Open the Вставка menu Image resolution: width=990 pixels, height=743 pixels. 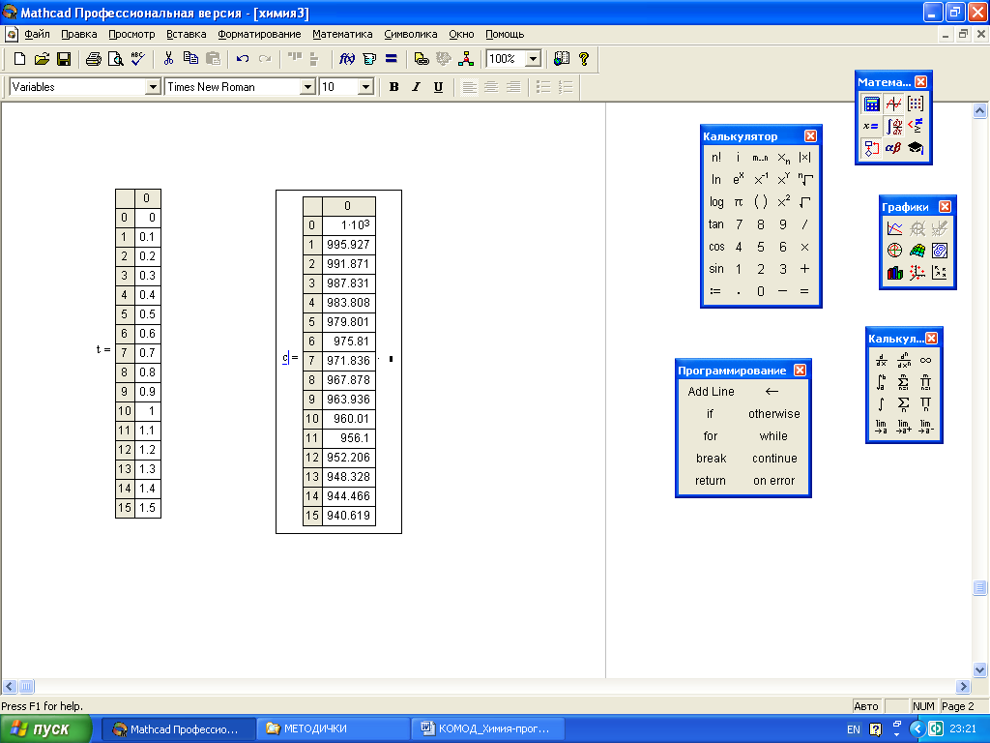tap(187, 34)
